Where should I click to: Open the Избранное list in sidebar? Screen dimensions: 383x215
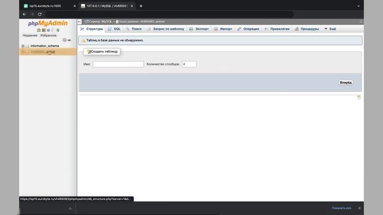(x=48, y=35)
